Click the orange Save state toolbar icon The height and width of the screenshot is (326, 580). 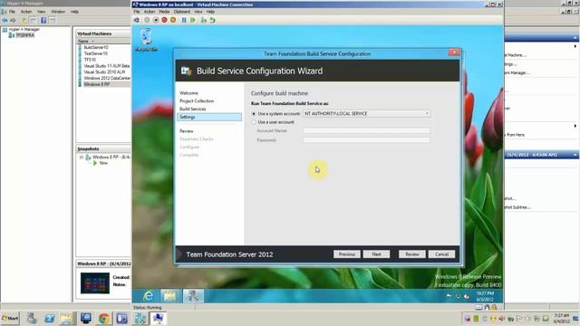[x=173, y=20]
